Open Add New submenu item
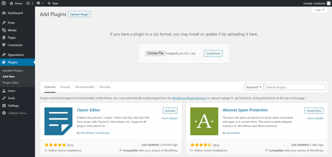332x157 pixels. point(9,77)
